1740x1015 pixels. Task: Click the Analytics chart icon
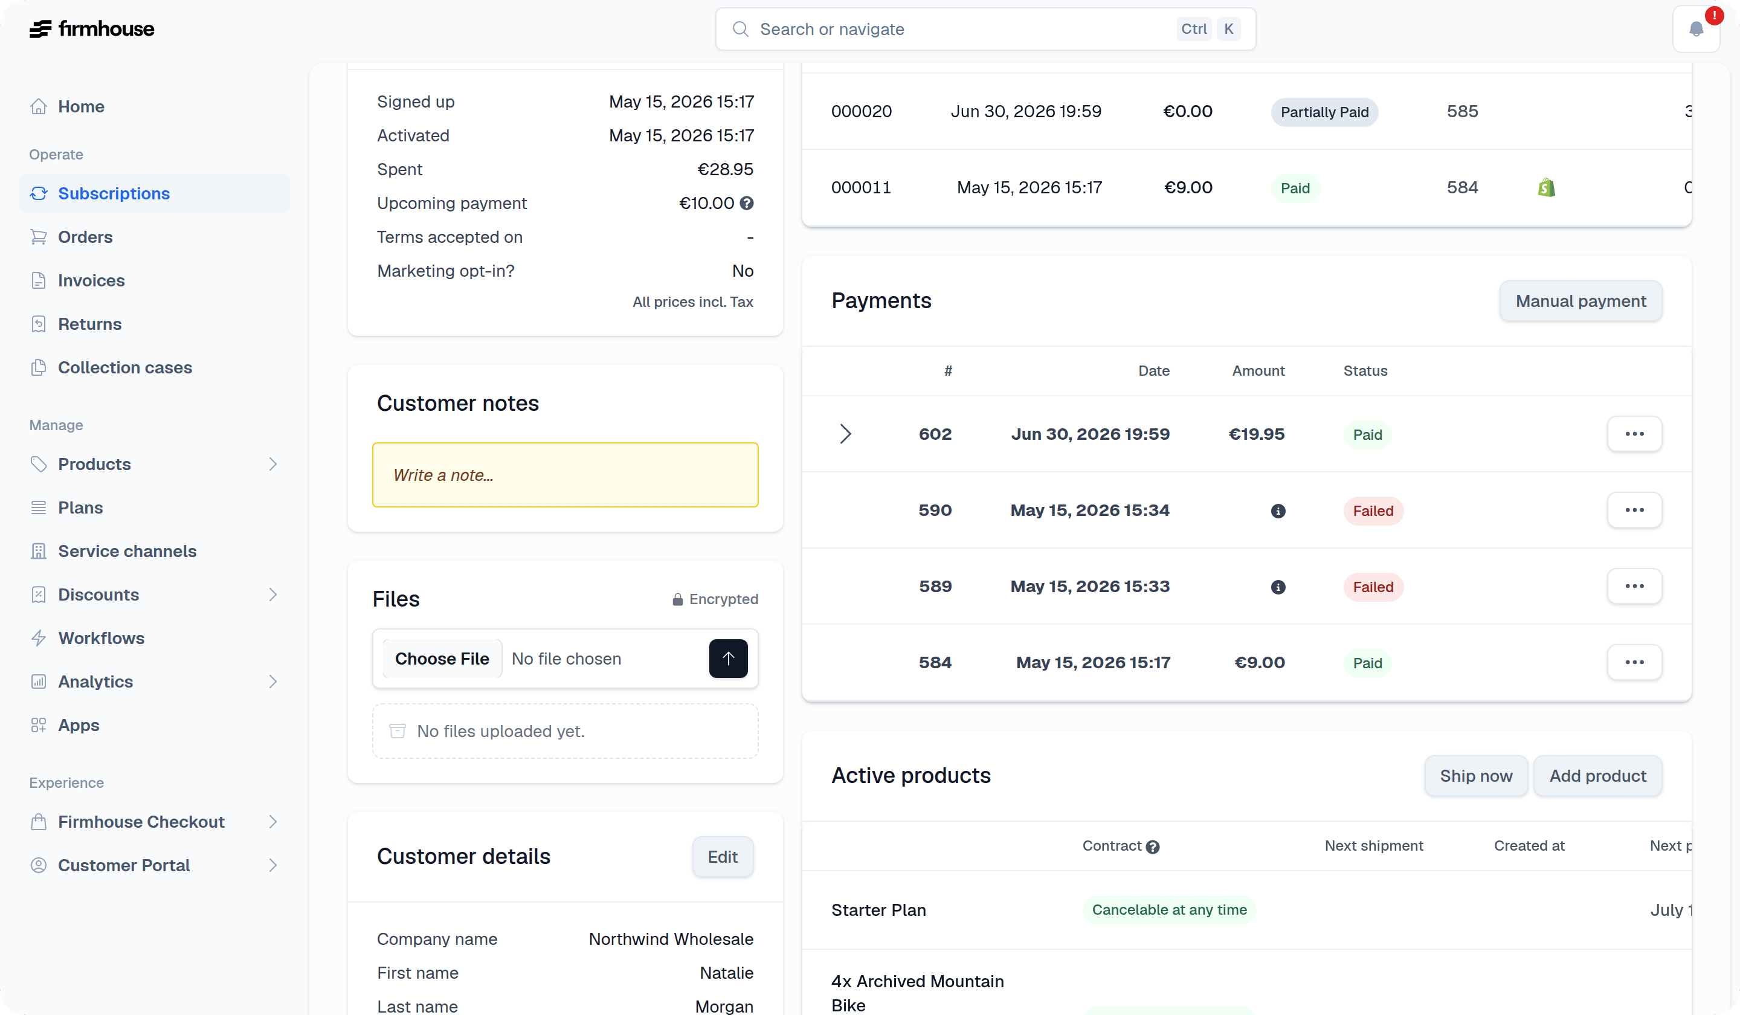click(39, 681)
